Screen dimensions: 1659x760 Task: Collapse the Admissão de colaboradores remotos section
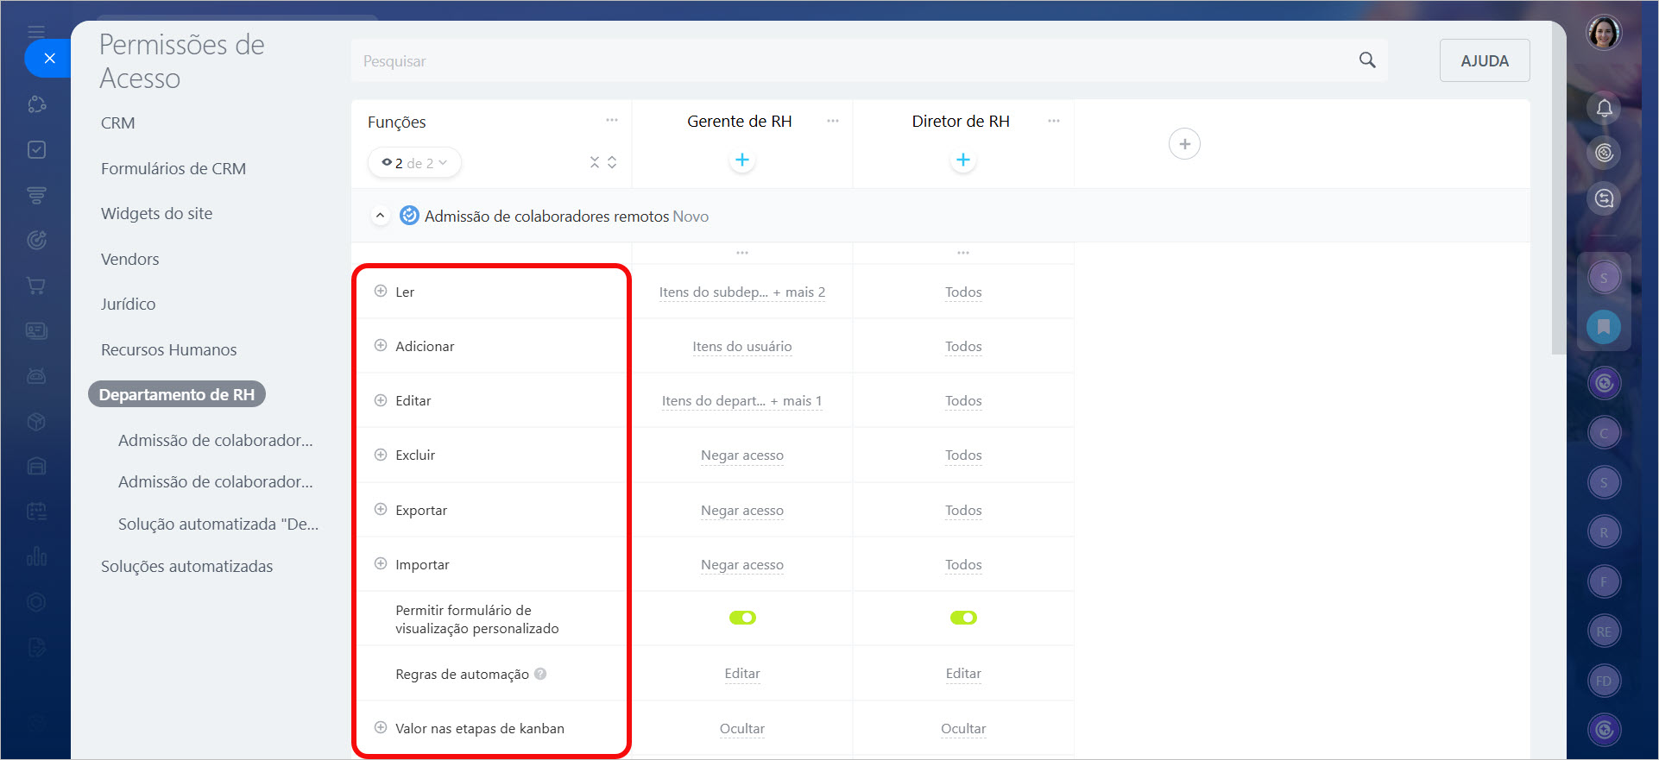pos(380,216)
